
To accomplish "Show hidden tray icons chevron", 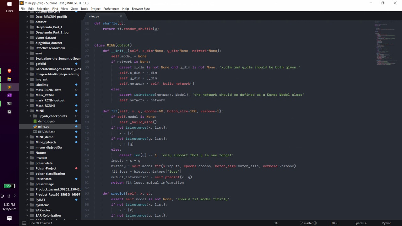I will point(14,196).
